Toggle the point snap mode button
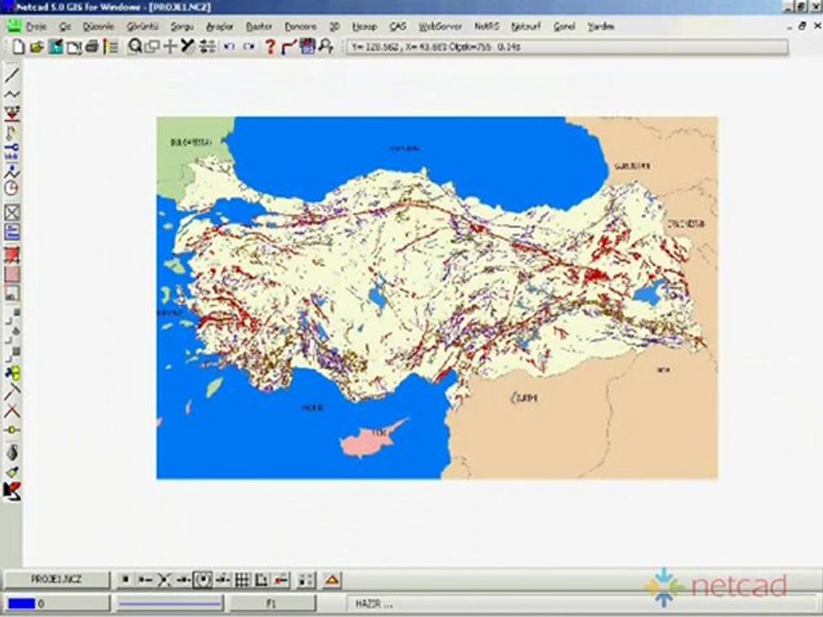This screenshot has height=617, width=823. coord(125,580)
